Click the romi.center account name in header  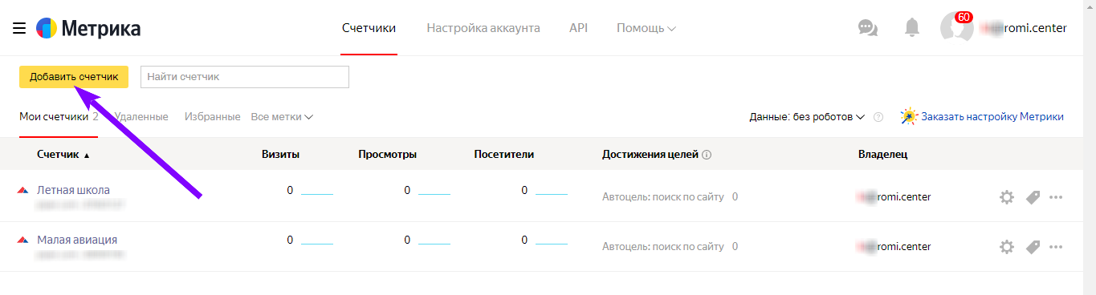pos(1024,28)
